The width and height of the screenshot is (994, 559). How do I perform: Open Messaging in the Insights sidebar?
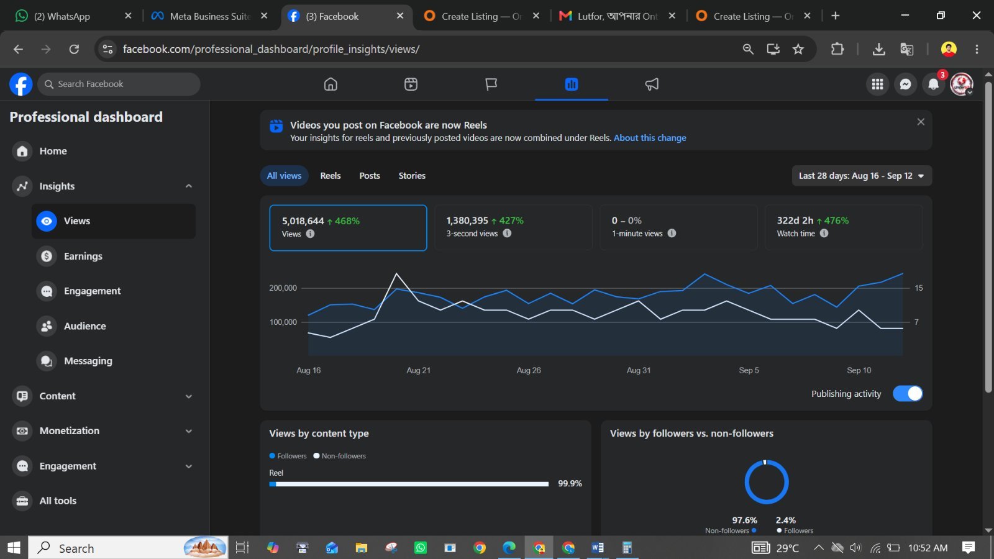[114, 361]
